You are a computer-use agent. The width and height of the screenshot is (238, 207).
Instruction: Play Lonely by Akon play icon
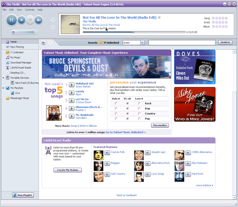[72, 93]
